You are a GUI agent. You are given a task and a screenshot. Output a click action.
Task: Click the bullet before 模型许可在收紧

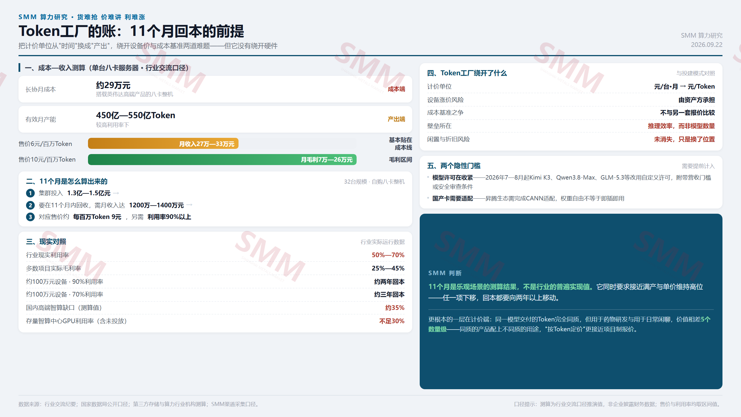click(x=428, y=177)
